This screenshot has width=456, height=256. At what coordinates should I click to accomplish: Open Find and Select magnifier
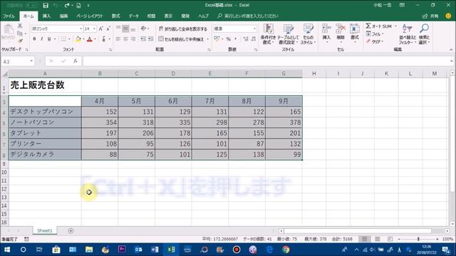[424, 34]
